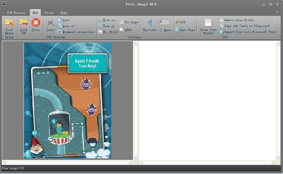Click the Clear Text Window icon
Screen dimensions: 283x174
(x=208, y=23)
